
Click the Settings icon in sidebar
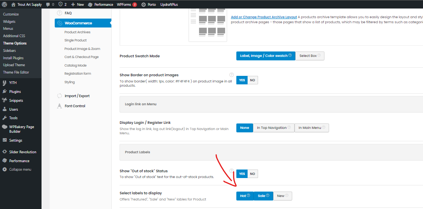click(4, 140)
